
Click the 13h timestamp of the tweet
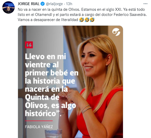coord(69,4)
